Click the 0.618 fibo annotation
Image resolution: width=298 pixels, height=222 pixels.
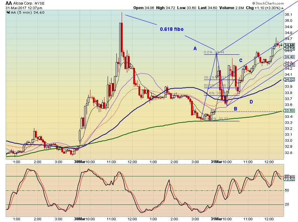172,29
